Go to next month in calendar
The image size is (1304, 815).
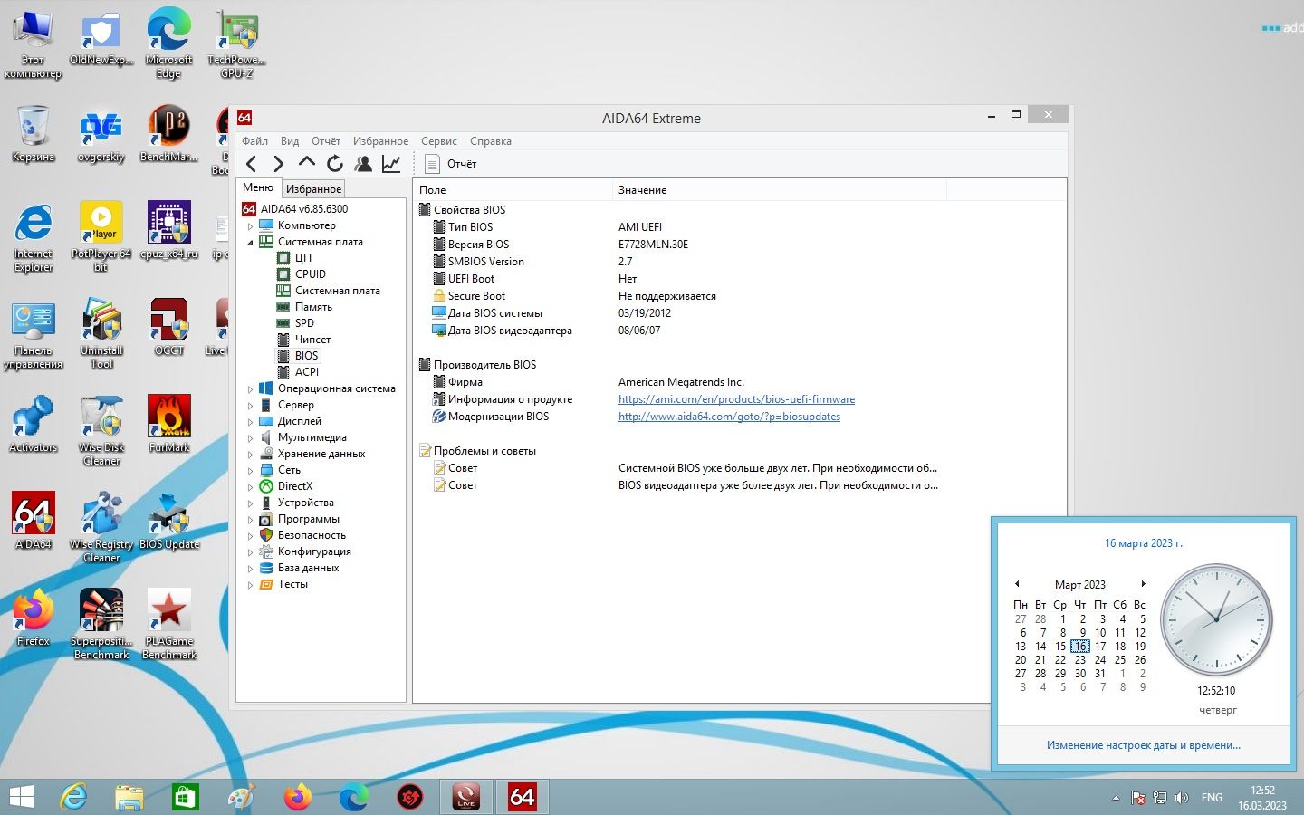[x=1144, y=584]
